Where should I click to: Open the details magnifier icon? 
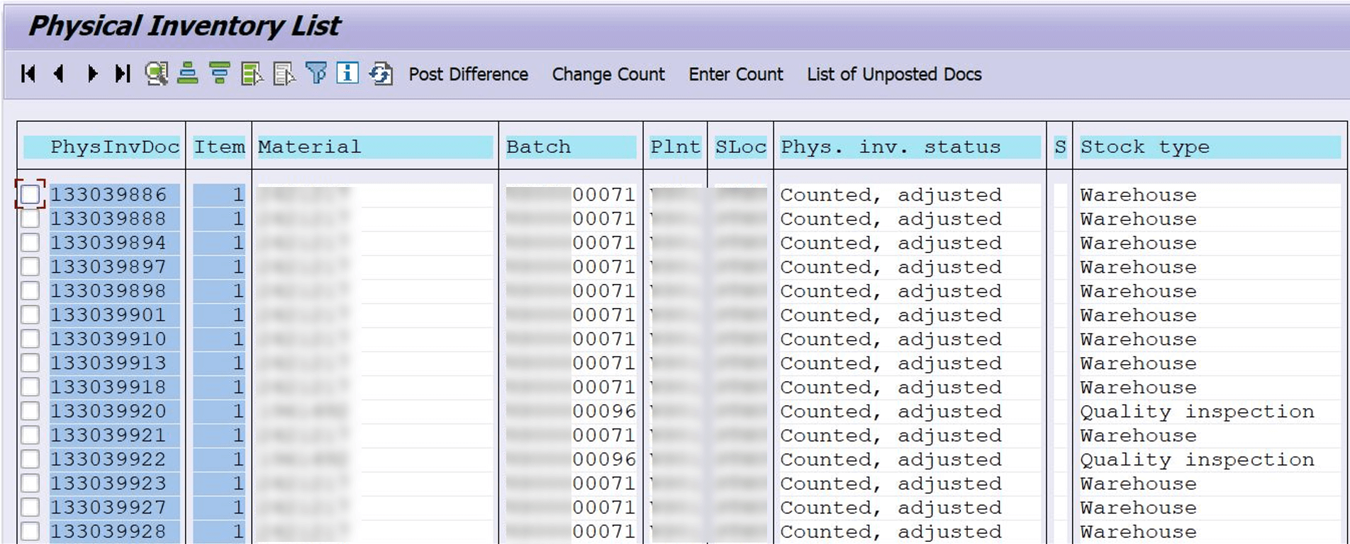pos(156,74)
